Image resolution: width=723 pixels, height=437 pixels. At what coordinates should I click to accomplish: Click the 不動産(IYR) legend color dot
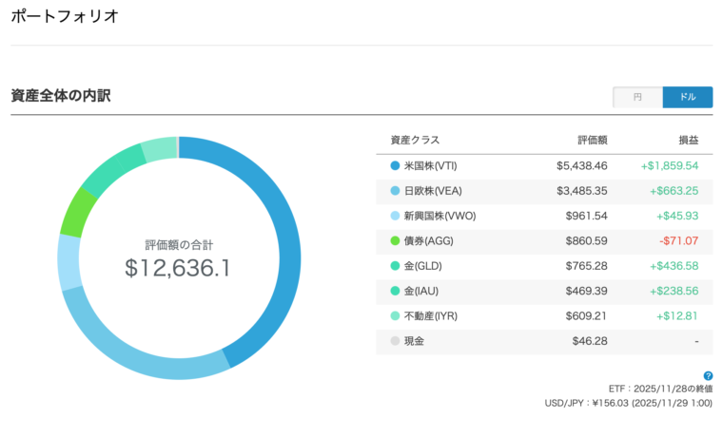coord(395,316)
